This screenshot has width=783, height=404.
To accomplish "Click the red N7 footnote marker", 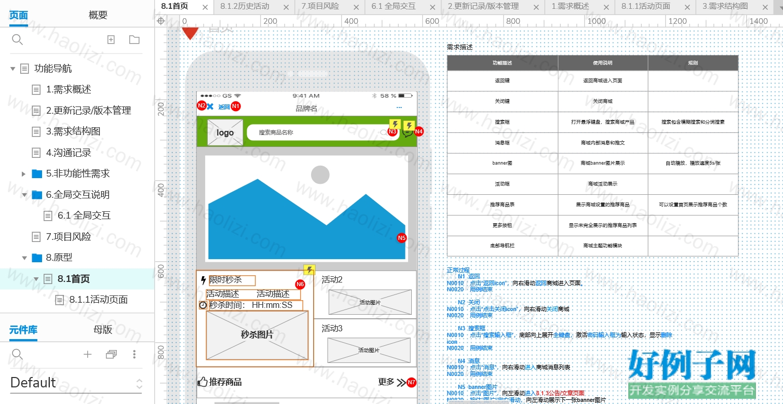I will pyautogui.click(x=412, y=382).
